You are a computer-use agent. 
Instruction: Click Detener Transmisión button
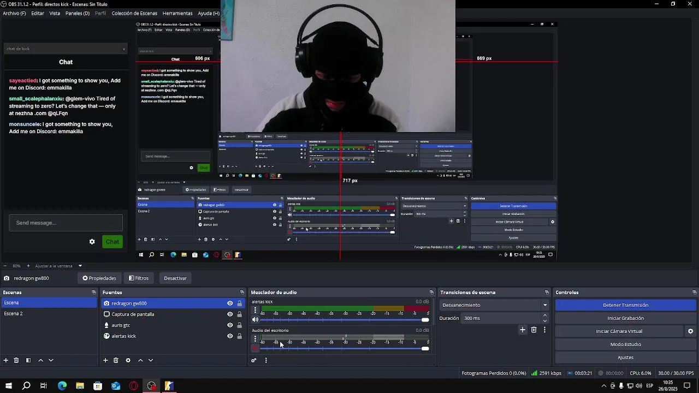pos(626,305)
